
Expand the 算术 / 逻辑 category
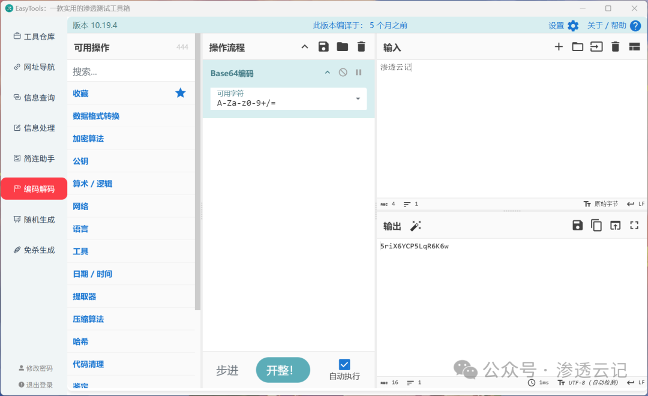131,184
